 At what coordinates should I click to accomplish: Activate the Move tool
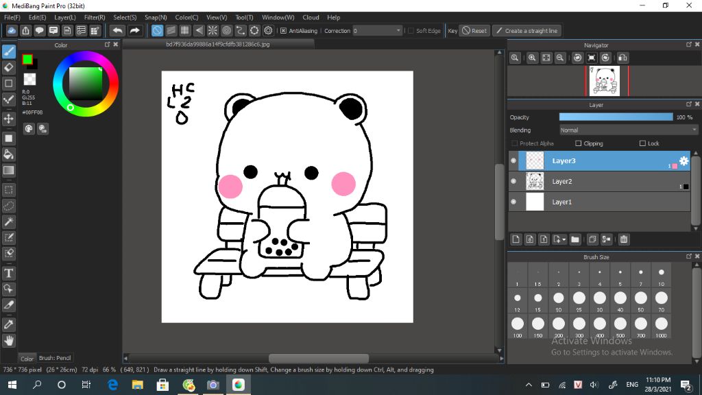8,119
